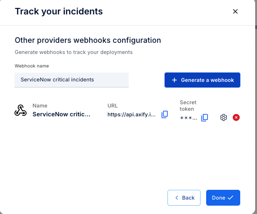Screen dimensions: 257x214
Task: Go back with the Back button
Action: (184, 198)
